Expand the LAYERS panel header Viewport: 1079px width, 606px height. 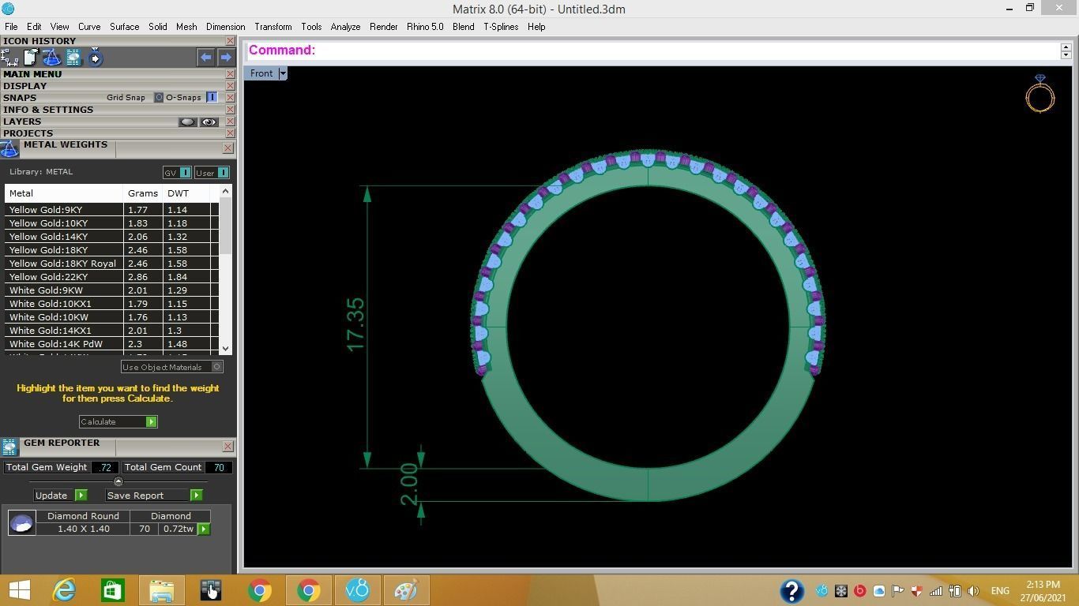(x=22, y=122)
